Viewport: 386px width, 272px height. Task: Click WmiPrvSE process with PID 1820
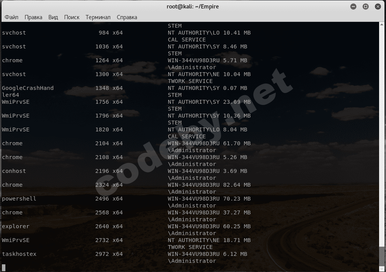[124, 129]
